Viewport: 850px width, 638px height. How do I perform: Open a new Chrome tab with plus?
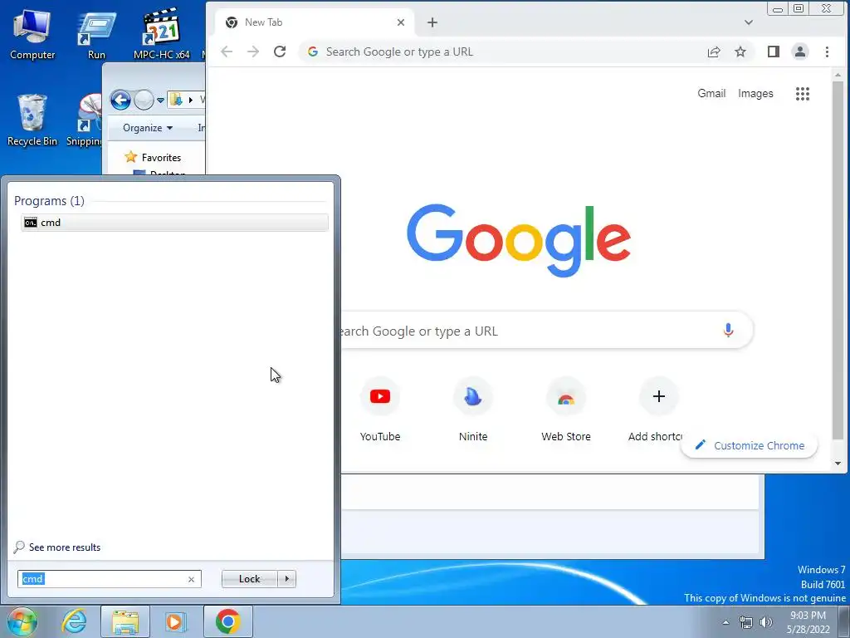(432, 22)
